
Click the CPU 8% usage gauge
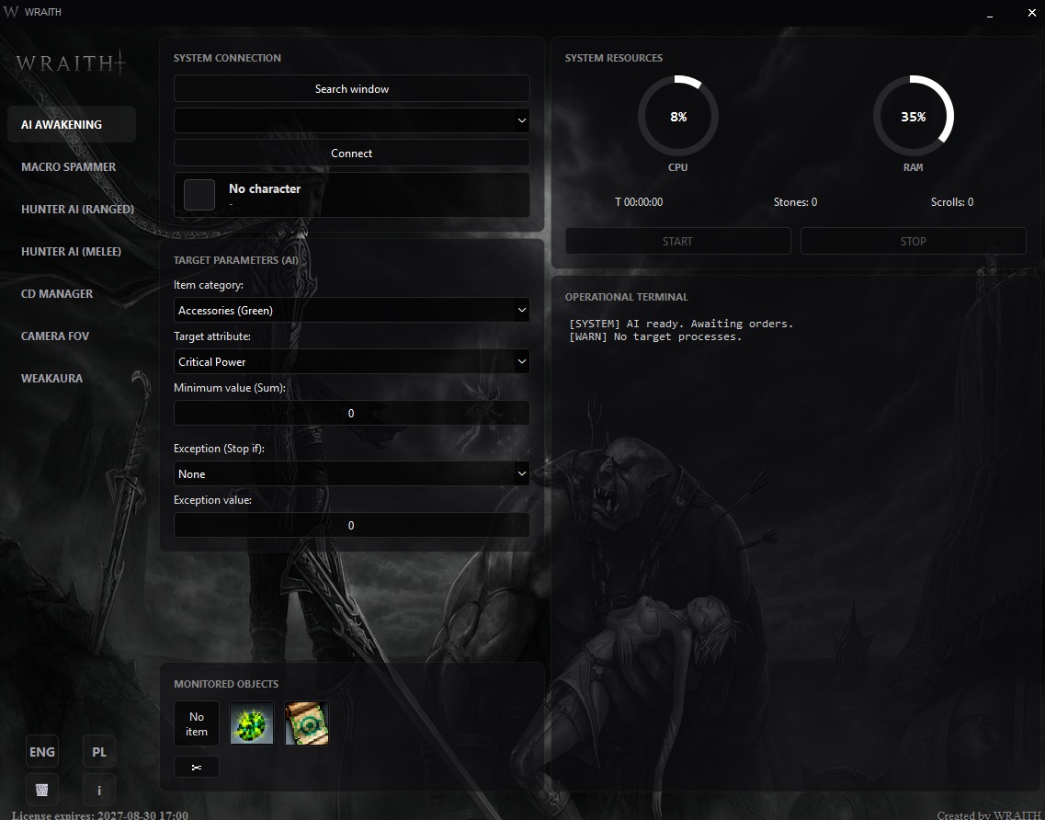[x=677, y=116]
